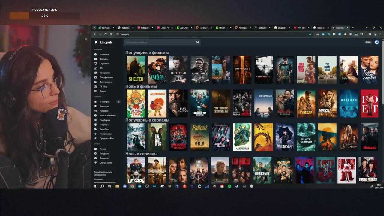Screen dimensions: 384x216
Task: Click the 46 дн. subscription badge
Action: [368, 42]
